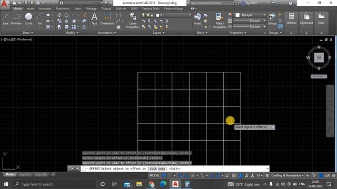This screenshot has height=189, width=337.
Task: Expand the Properties panel
Action: point(237,33)
